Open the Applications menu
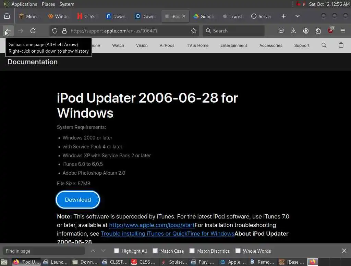 (x=24, y=4)
